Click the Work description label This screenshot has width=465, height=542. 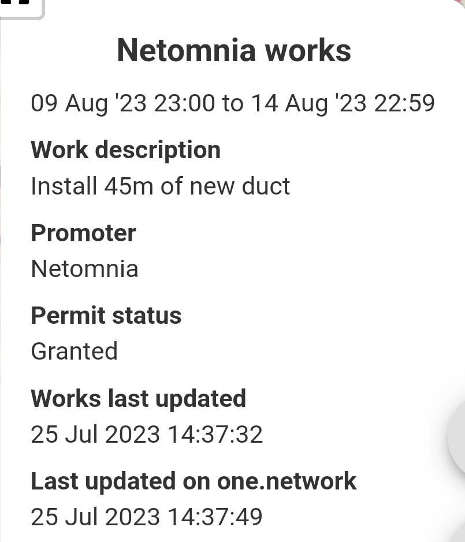tap(125, 150)
